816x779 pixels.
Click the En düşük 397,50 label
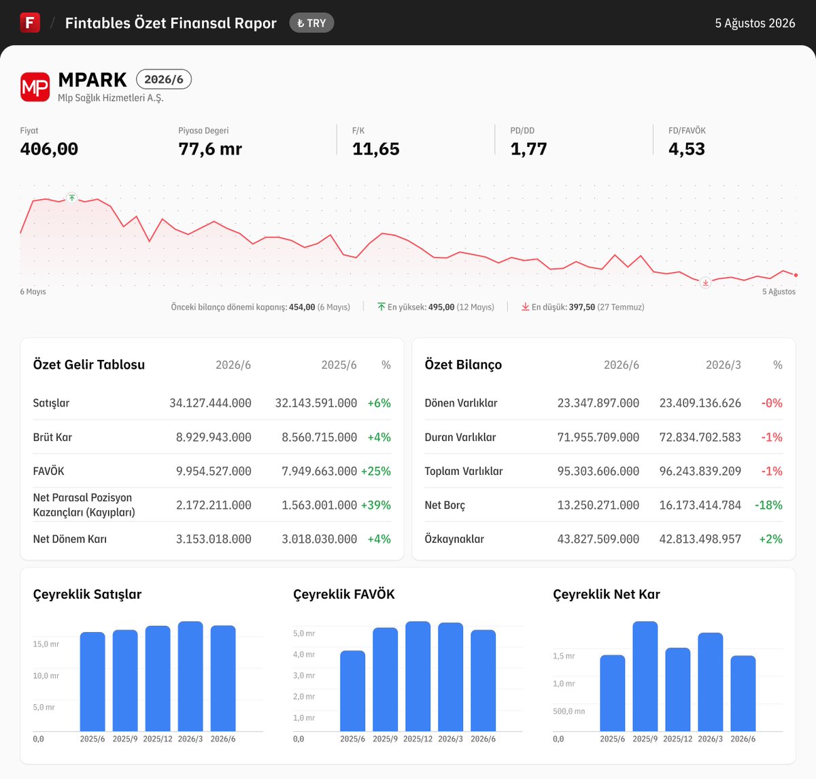click(x=588, y=307)
